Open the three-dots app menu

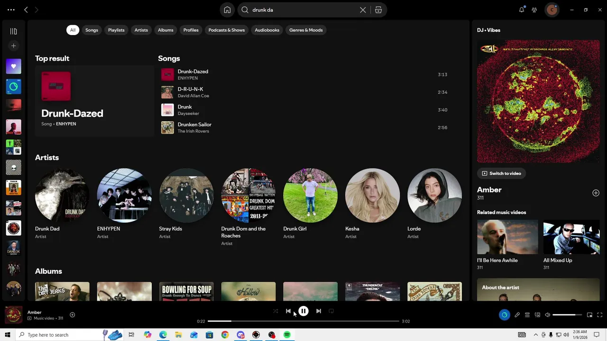click(11, 9)
